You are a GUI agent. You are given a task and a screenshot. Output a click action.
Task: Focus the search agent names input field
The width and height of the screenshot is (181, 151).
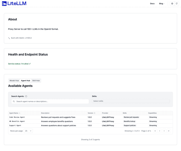point(50,101)
